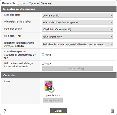The image size is (117, 115).
Task: Open the Raddrizza automaticamente immagini dropdown
Action: (x=77, y=44)
